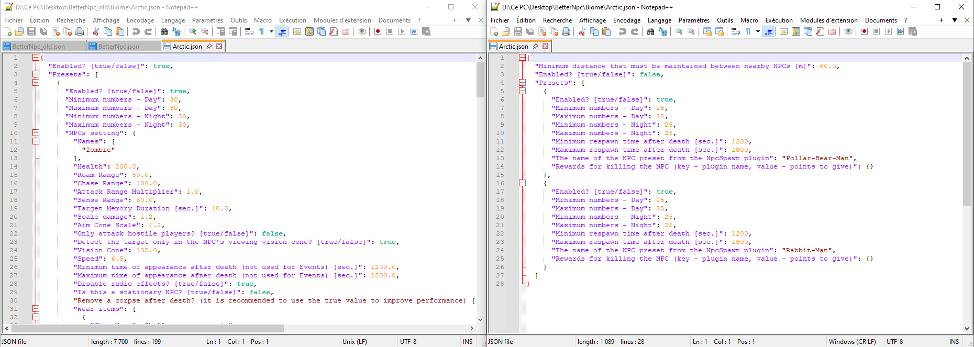
Task: Click the binoculars Find icon in left window
Action: point(164,31)
